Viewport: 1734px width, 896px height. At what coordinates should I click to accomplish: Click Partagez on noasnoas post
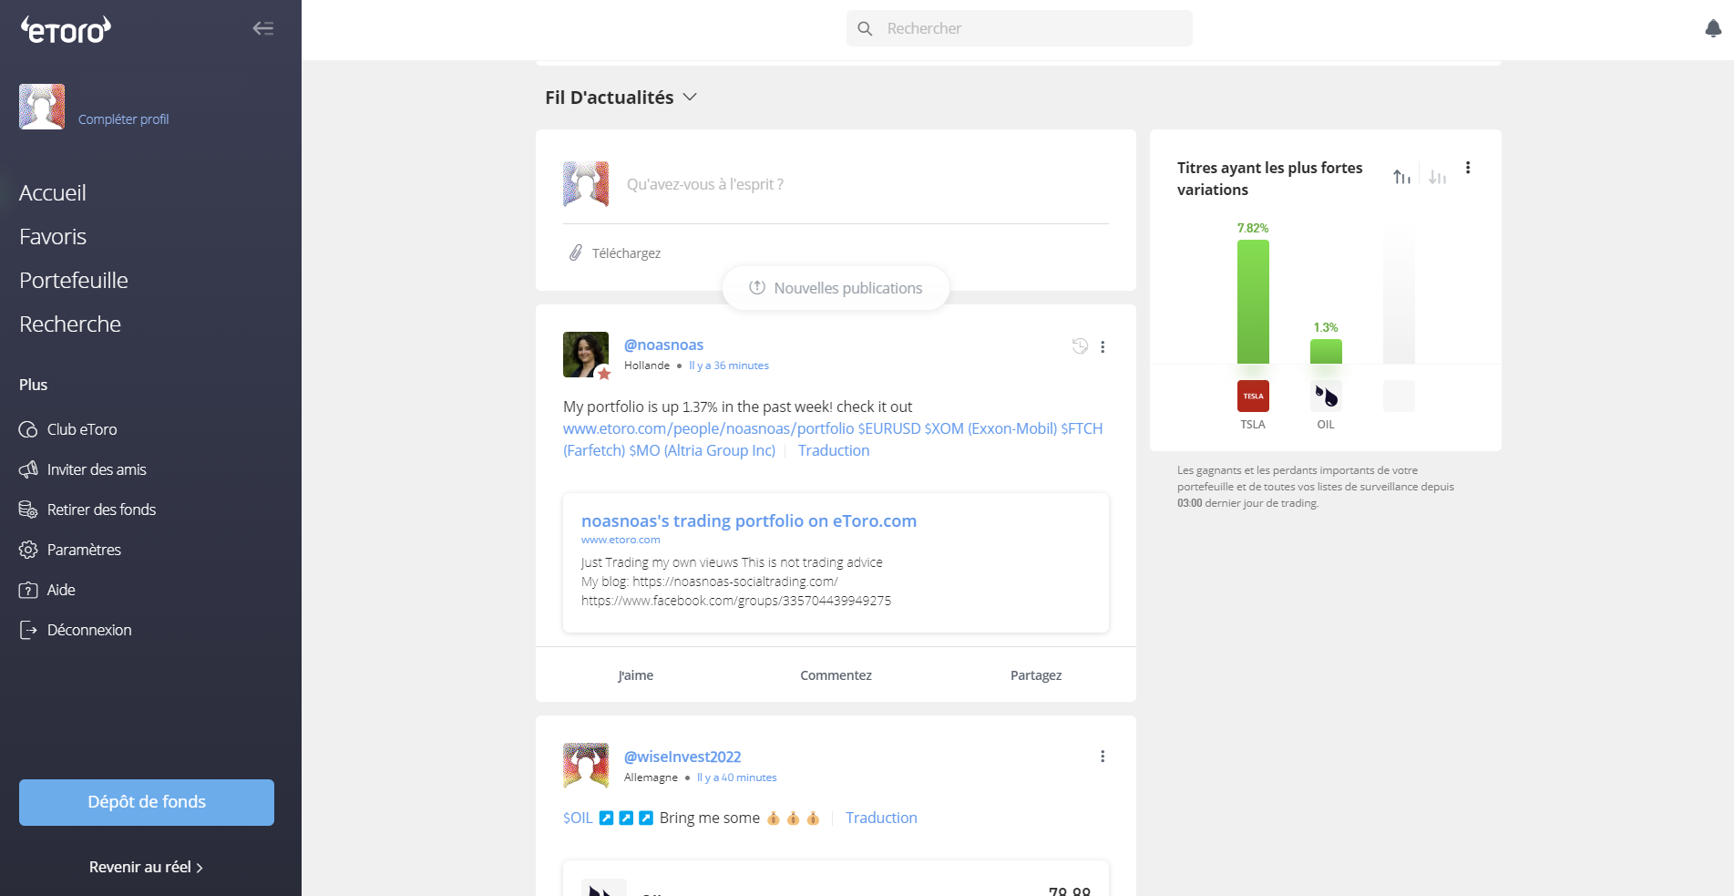(1036, 675)
